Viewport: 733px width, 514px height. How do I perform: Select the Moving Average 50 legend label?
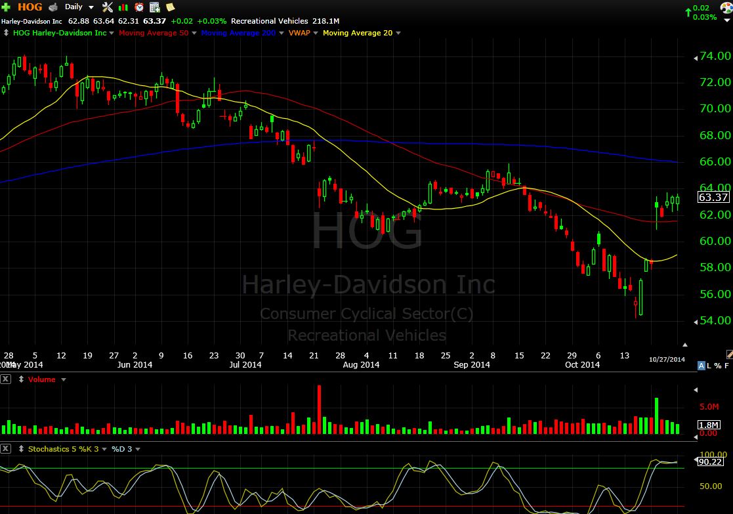pos(154,33)
